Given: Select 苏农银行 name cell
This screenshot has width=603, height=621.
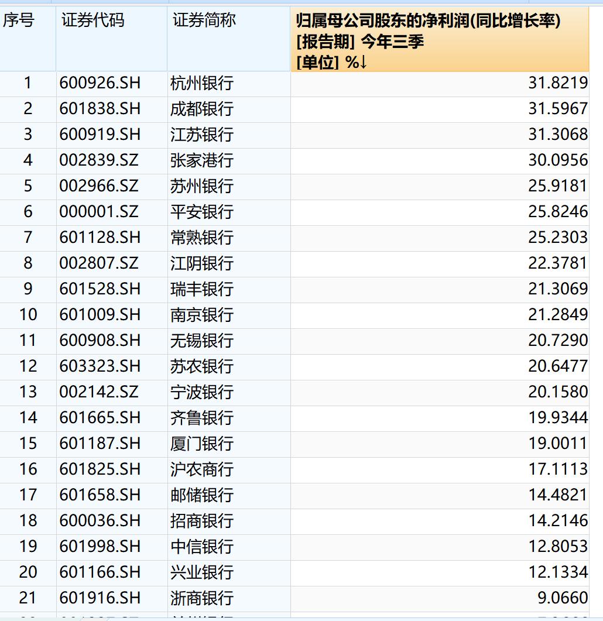Looking at the screenshot, I should pos(229,367).
